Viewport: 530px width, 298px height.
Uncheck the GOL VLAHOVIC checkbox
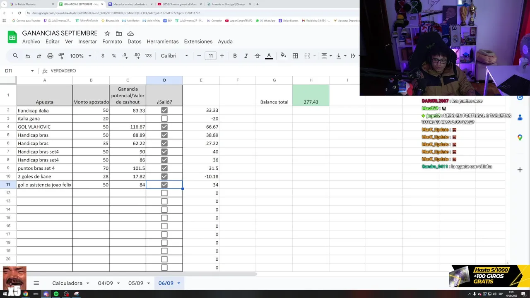164,127
